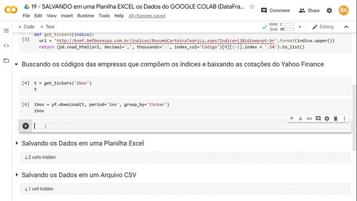Open the View menu

pyautogui.click(x=51, y=16)
